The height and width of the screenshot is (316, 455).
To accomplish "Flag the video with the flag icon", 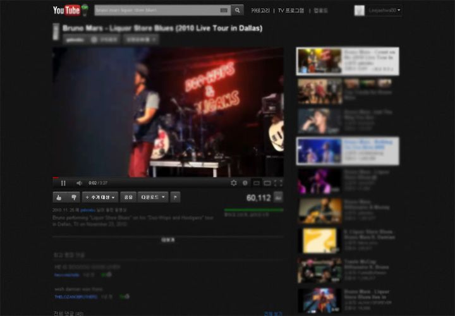I will pyautogui.click(x=175, y=197).
